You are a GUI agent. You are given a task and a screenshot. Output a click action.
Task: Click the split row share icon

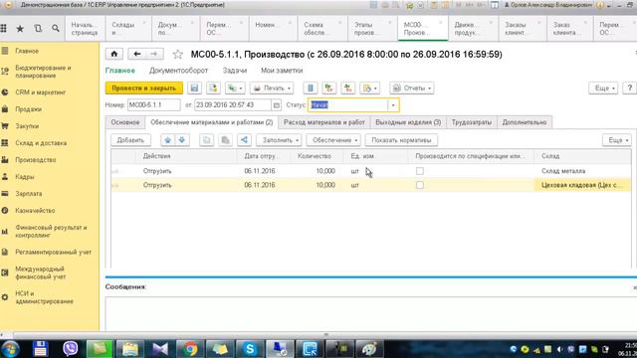(x=244, y=140)
